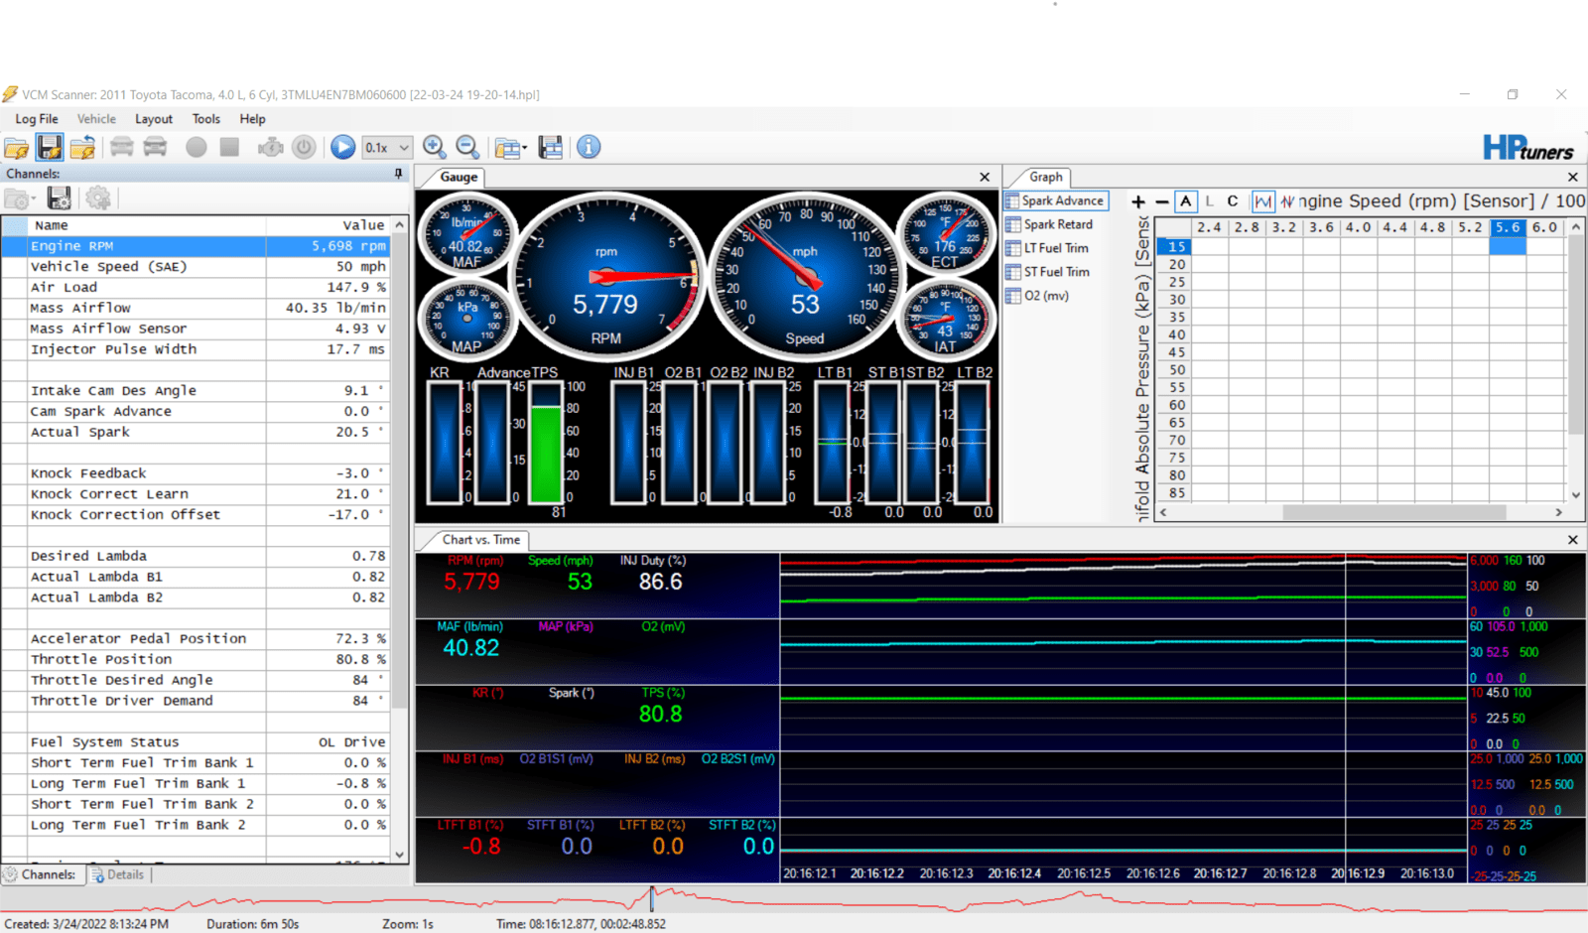Stop scanning with the gray square button
This screenshot has height=933, width=1588.
point(229,147)
